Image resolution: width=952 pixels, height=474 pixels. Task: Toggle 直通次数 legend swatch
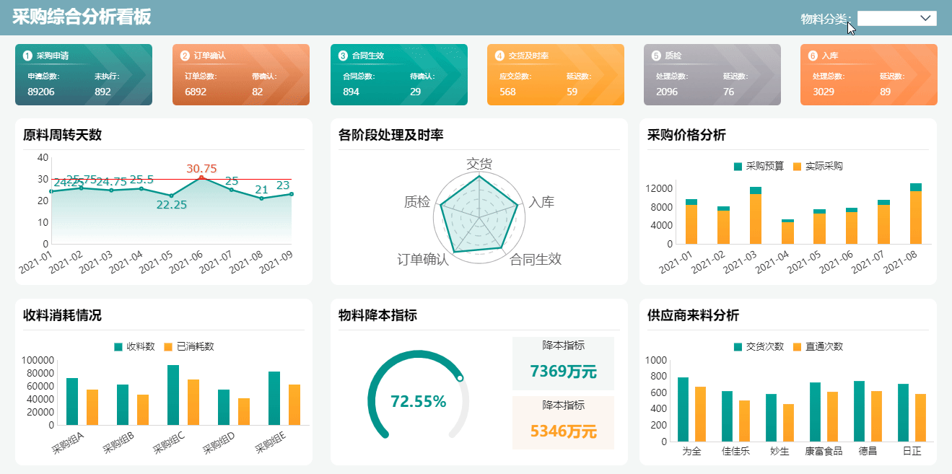(x=797, y=347)
